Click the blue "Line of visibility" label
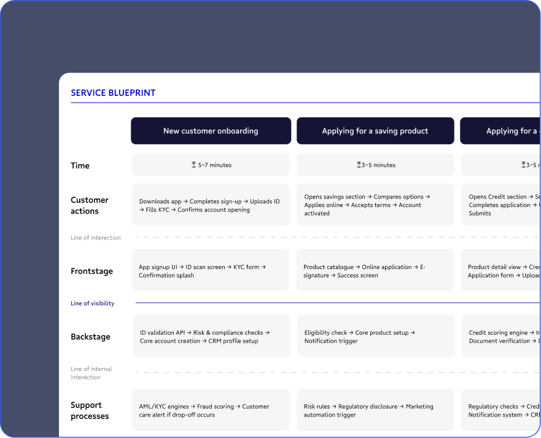Image resolution: width=541 pixels, height=438 pixels. [93, 303]
